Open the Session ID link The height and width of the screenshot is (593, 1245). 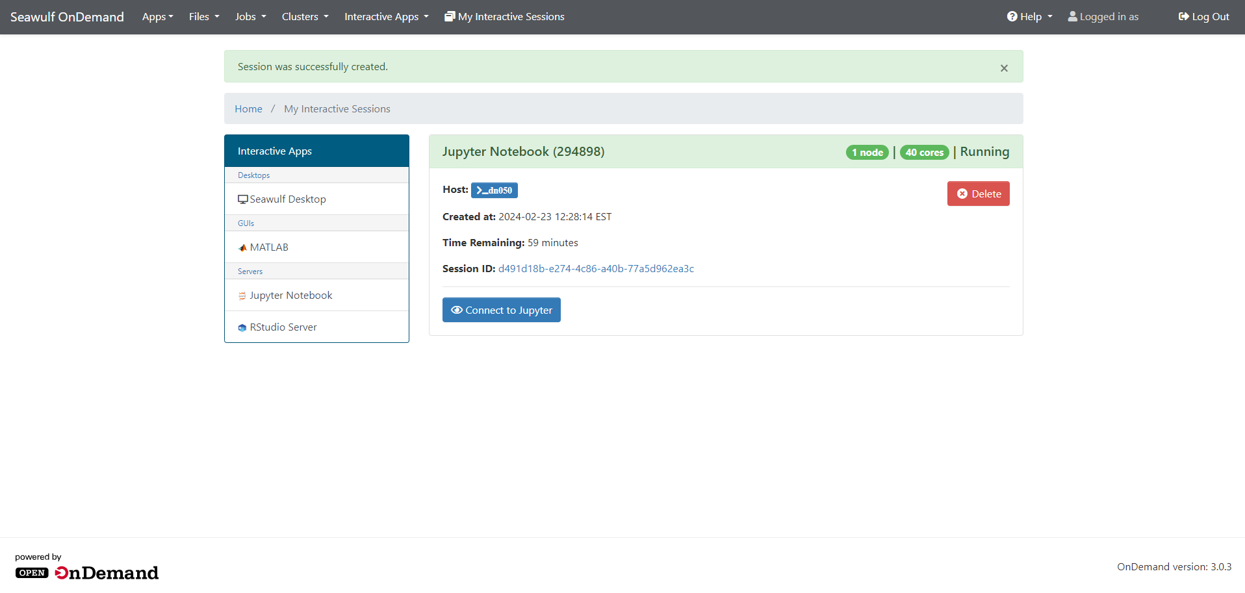click(x=596, y=269)
